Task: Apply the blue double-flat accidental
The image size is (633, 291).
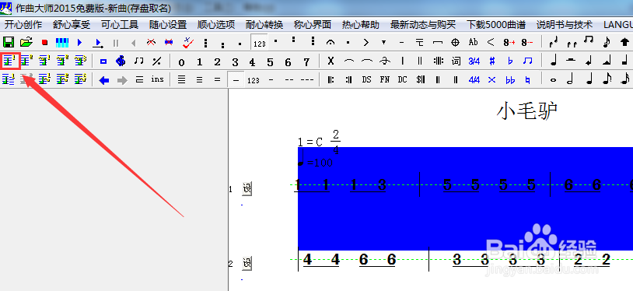Action: [x=510, y=80]
